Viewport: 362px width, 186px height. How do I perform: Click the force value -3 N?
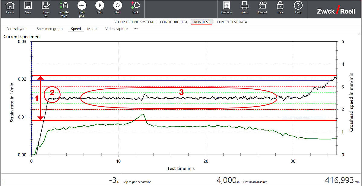pos(113,181)
